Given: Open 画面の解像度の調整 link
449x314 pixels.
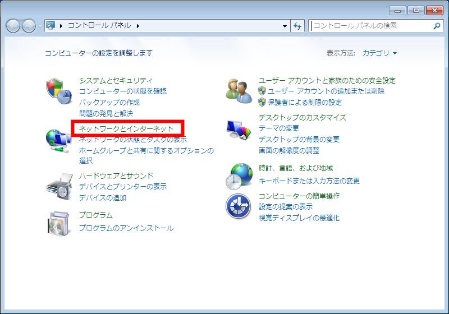Looking at the screenshot, I should tap(289, 150).
